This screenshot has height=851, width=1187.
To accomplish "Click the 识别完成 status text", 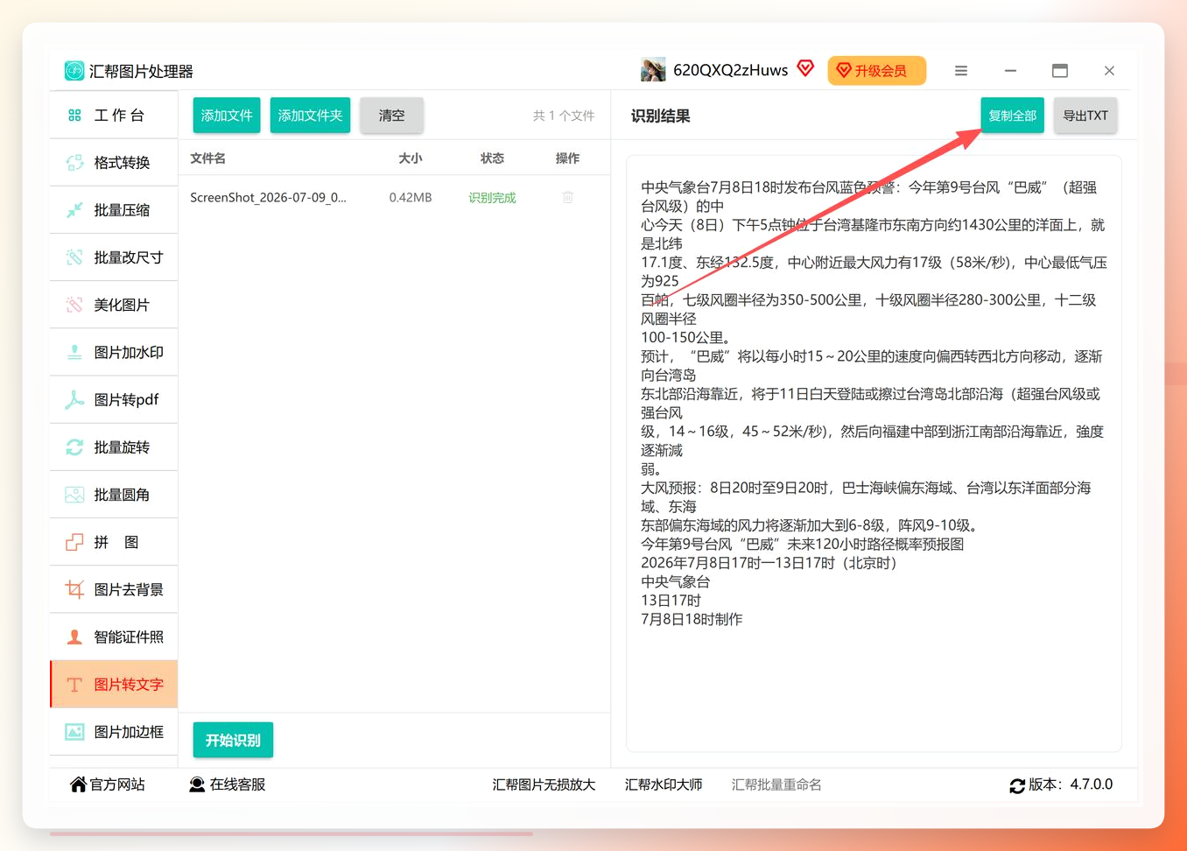I will pos(492,198).
